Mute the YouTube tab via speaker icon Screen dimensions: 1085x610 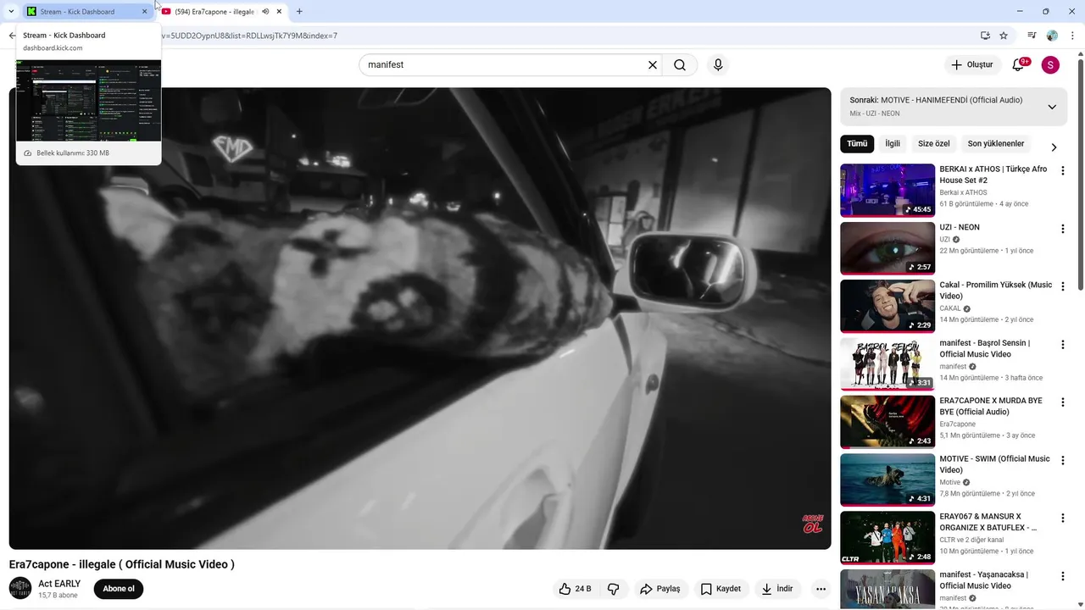pos(265,12)
